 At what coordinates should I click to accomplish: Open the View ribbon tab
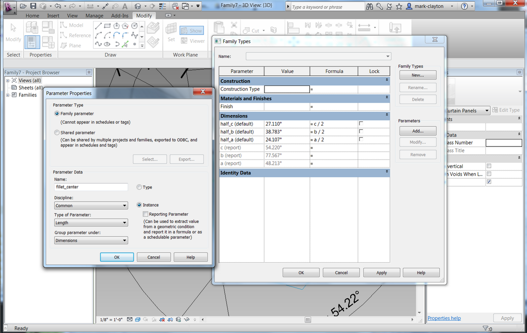(72, 16)
